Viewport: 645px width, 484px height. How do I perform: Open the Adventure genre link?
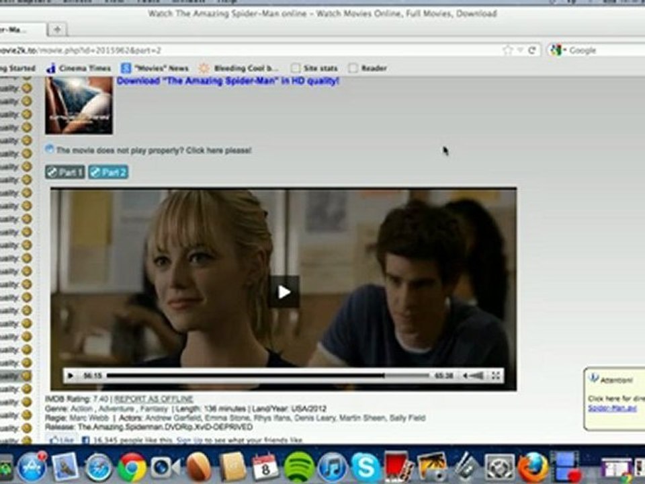[116, 409]
